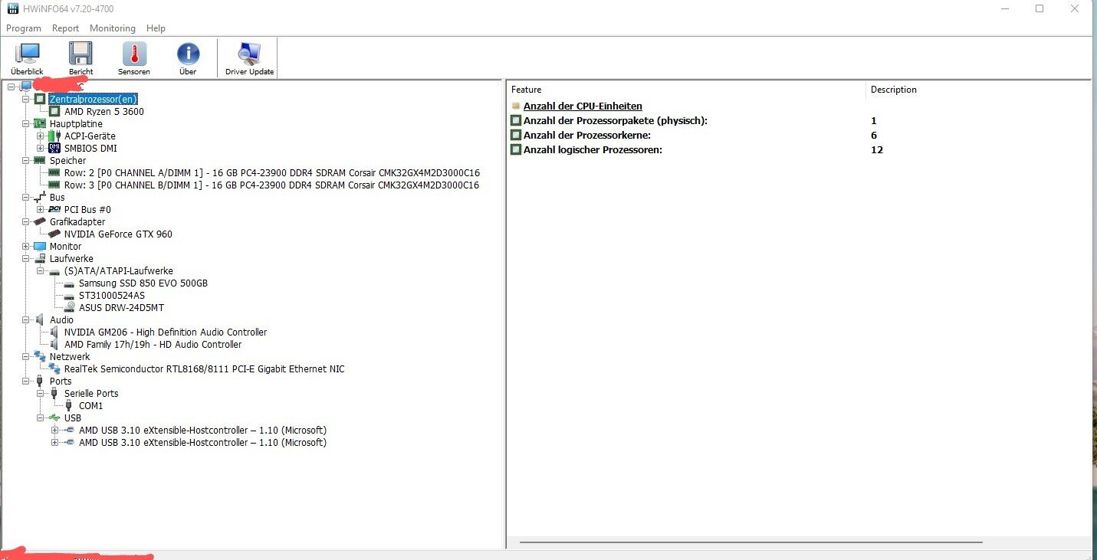Viewport: 1097px width, 560px height.
Task: Open the Help menu
Action: pos(156,28)
